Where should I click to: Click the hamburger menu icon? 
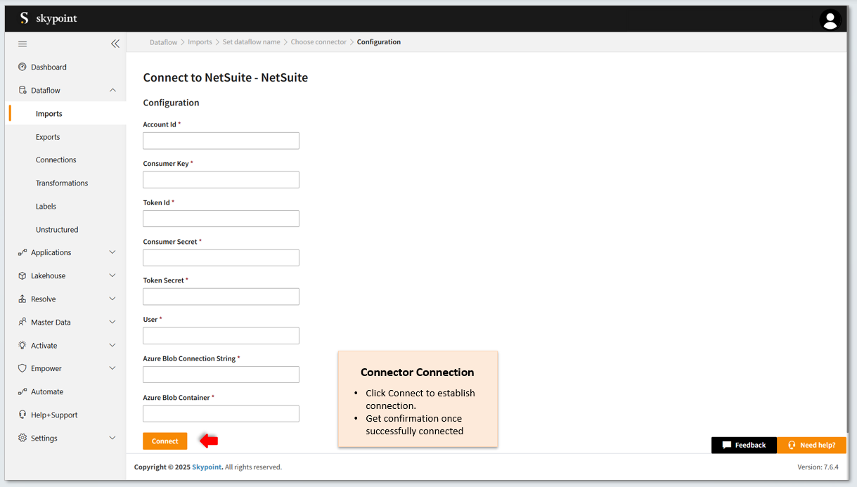(22, 44)
